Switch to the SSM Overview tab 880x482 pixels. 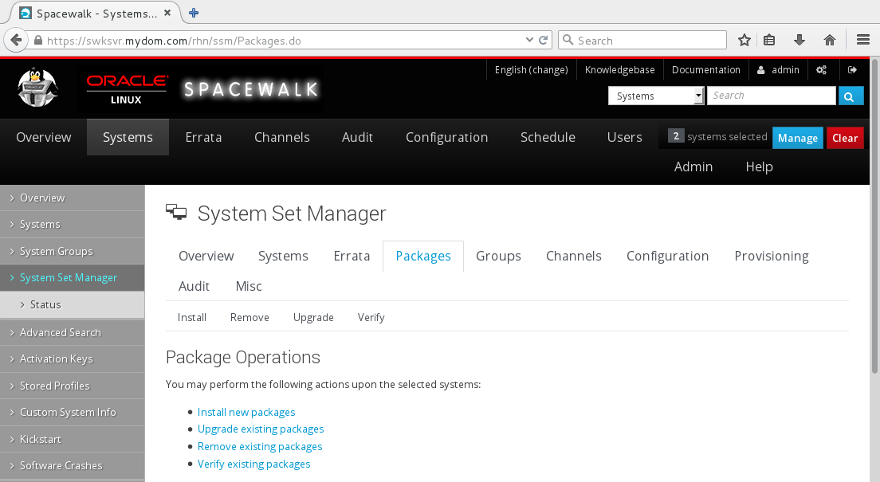pyautogui.click(x=206, y=257)
